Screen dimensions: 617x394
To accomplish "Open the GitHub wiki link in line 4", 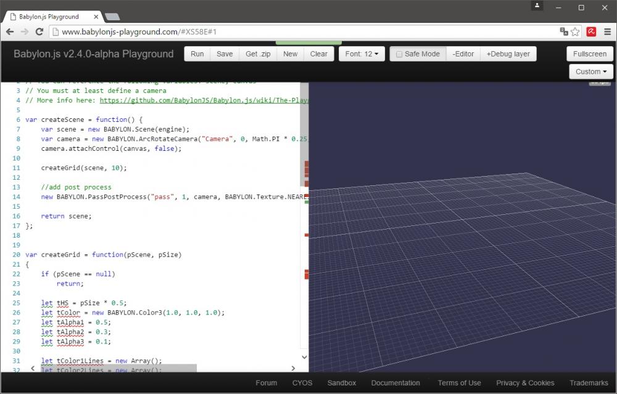I will click(x=204, y=100).
